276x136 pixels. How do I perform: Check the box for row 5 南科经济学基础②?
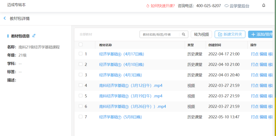pos(80,96)
